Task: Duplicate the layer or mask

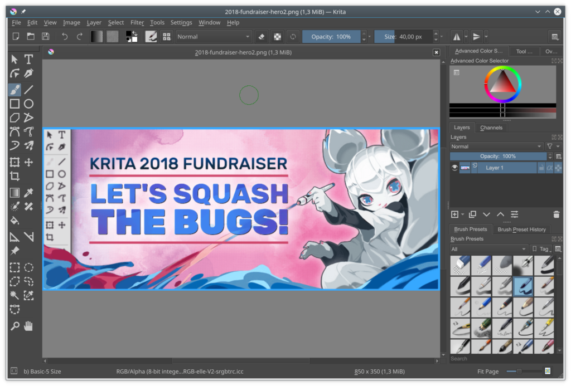Action: point(472,214)
